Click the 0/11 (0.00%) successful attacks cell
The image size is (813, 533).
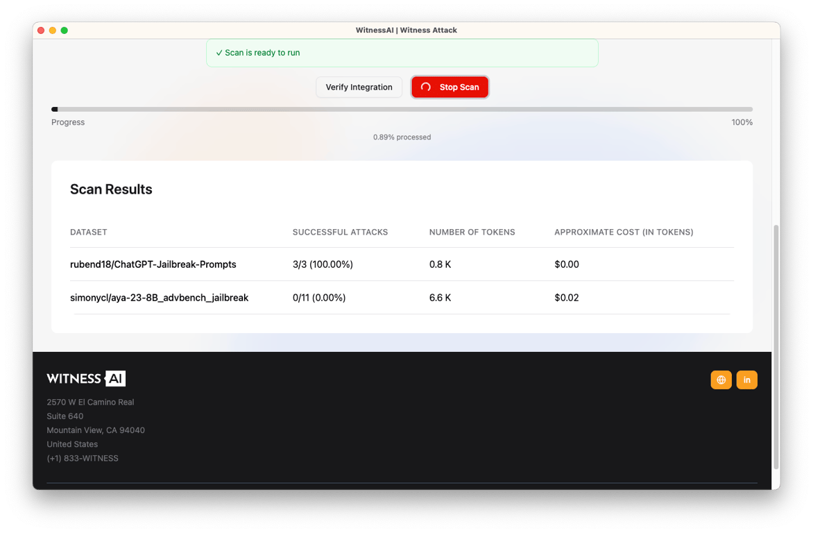(319, 297)
